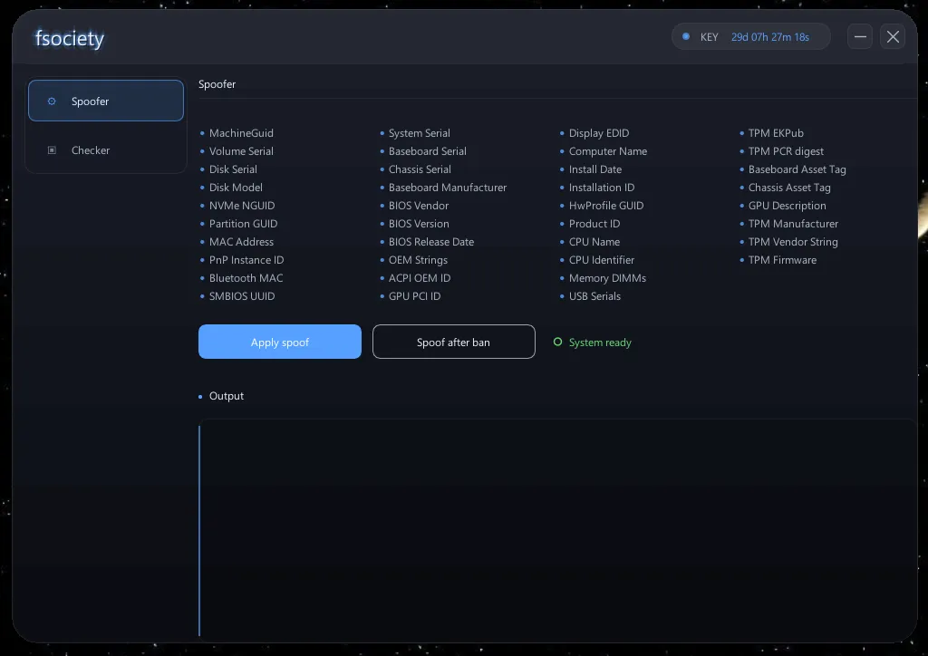
Task: Switch to the Checker sidebar tab
Action: (106, 150)
